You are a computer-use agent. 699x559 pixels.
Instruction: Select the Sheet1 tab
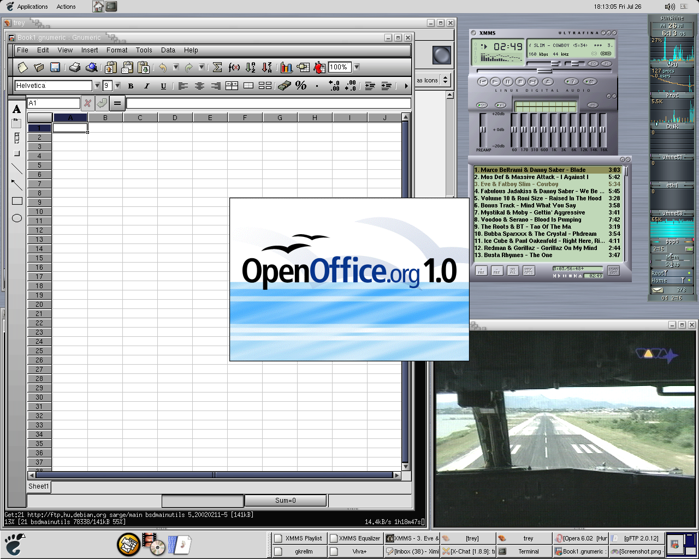39,486
